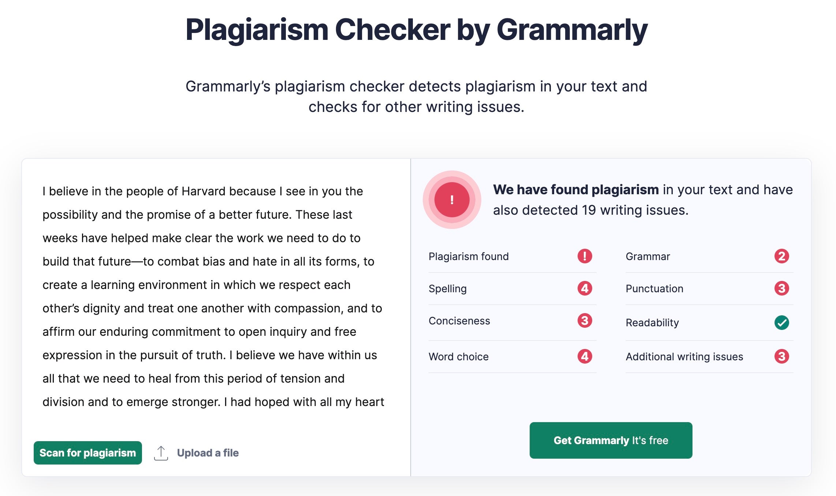The width and height of the screenshot is (836, 496).
Task: Click the Plagiarism Checker by Grammarly heading
Action: point(417,30)
